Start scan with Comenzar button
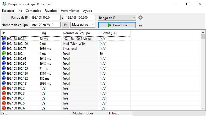This screenshot has height=116, width=206. [x=117, y=25]
